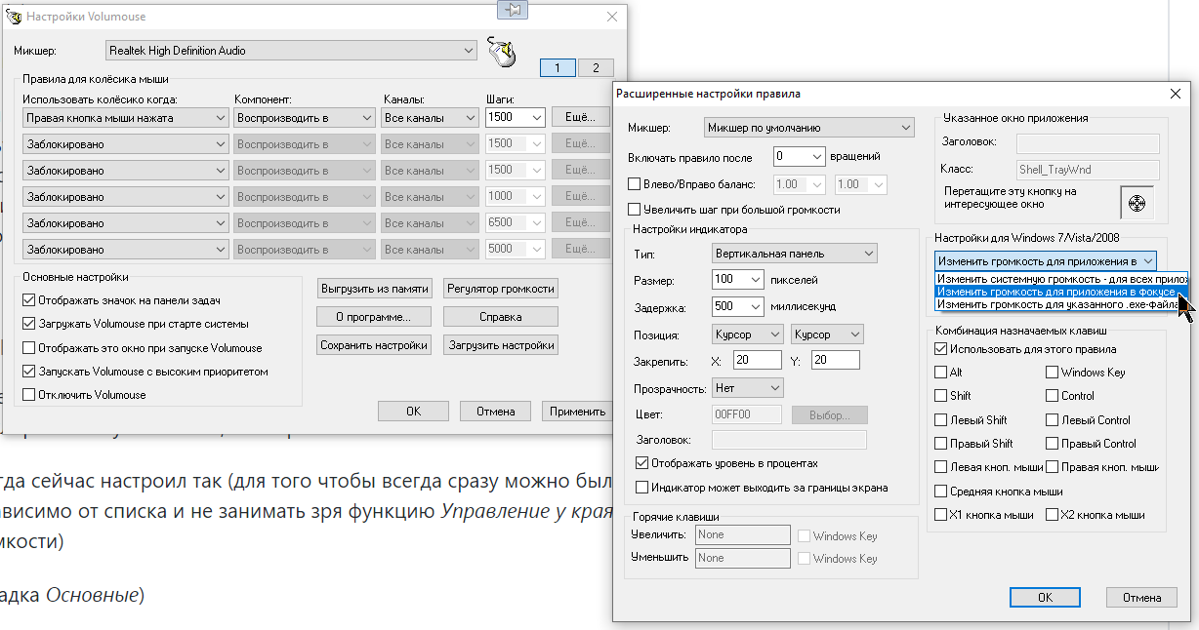Screen dimensions: 1199x630
Task: Click 'Отмена' in the Volumouse settings window
Action: tap(495, 412)
